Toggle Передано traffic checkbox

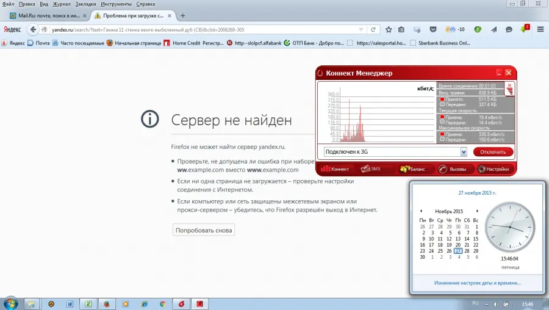442,104
